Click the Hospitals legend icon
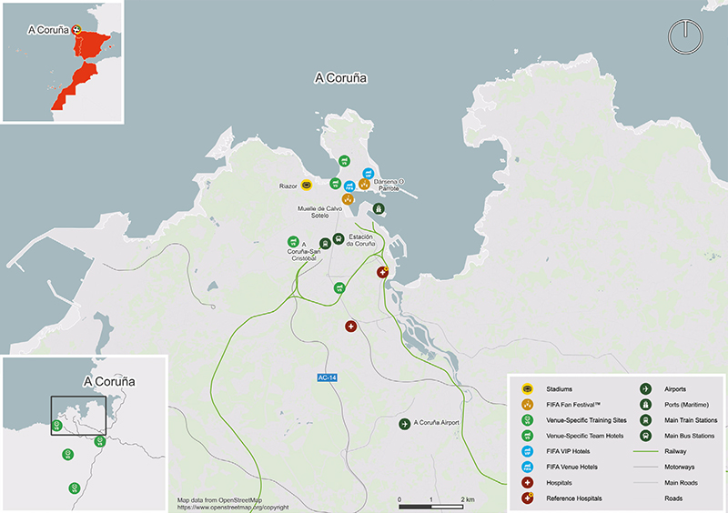Viewport: 728px width, 513px height. 527,483
